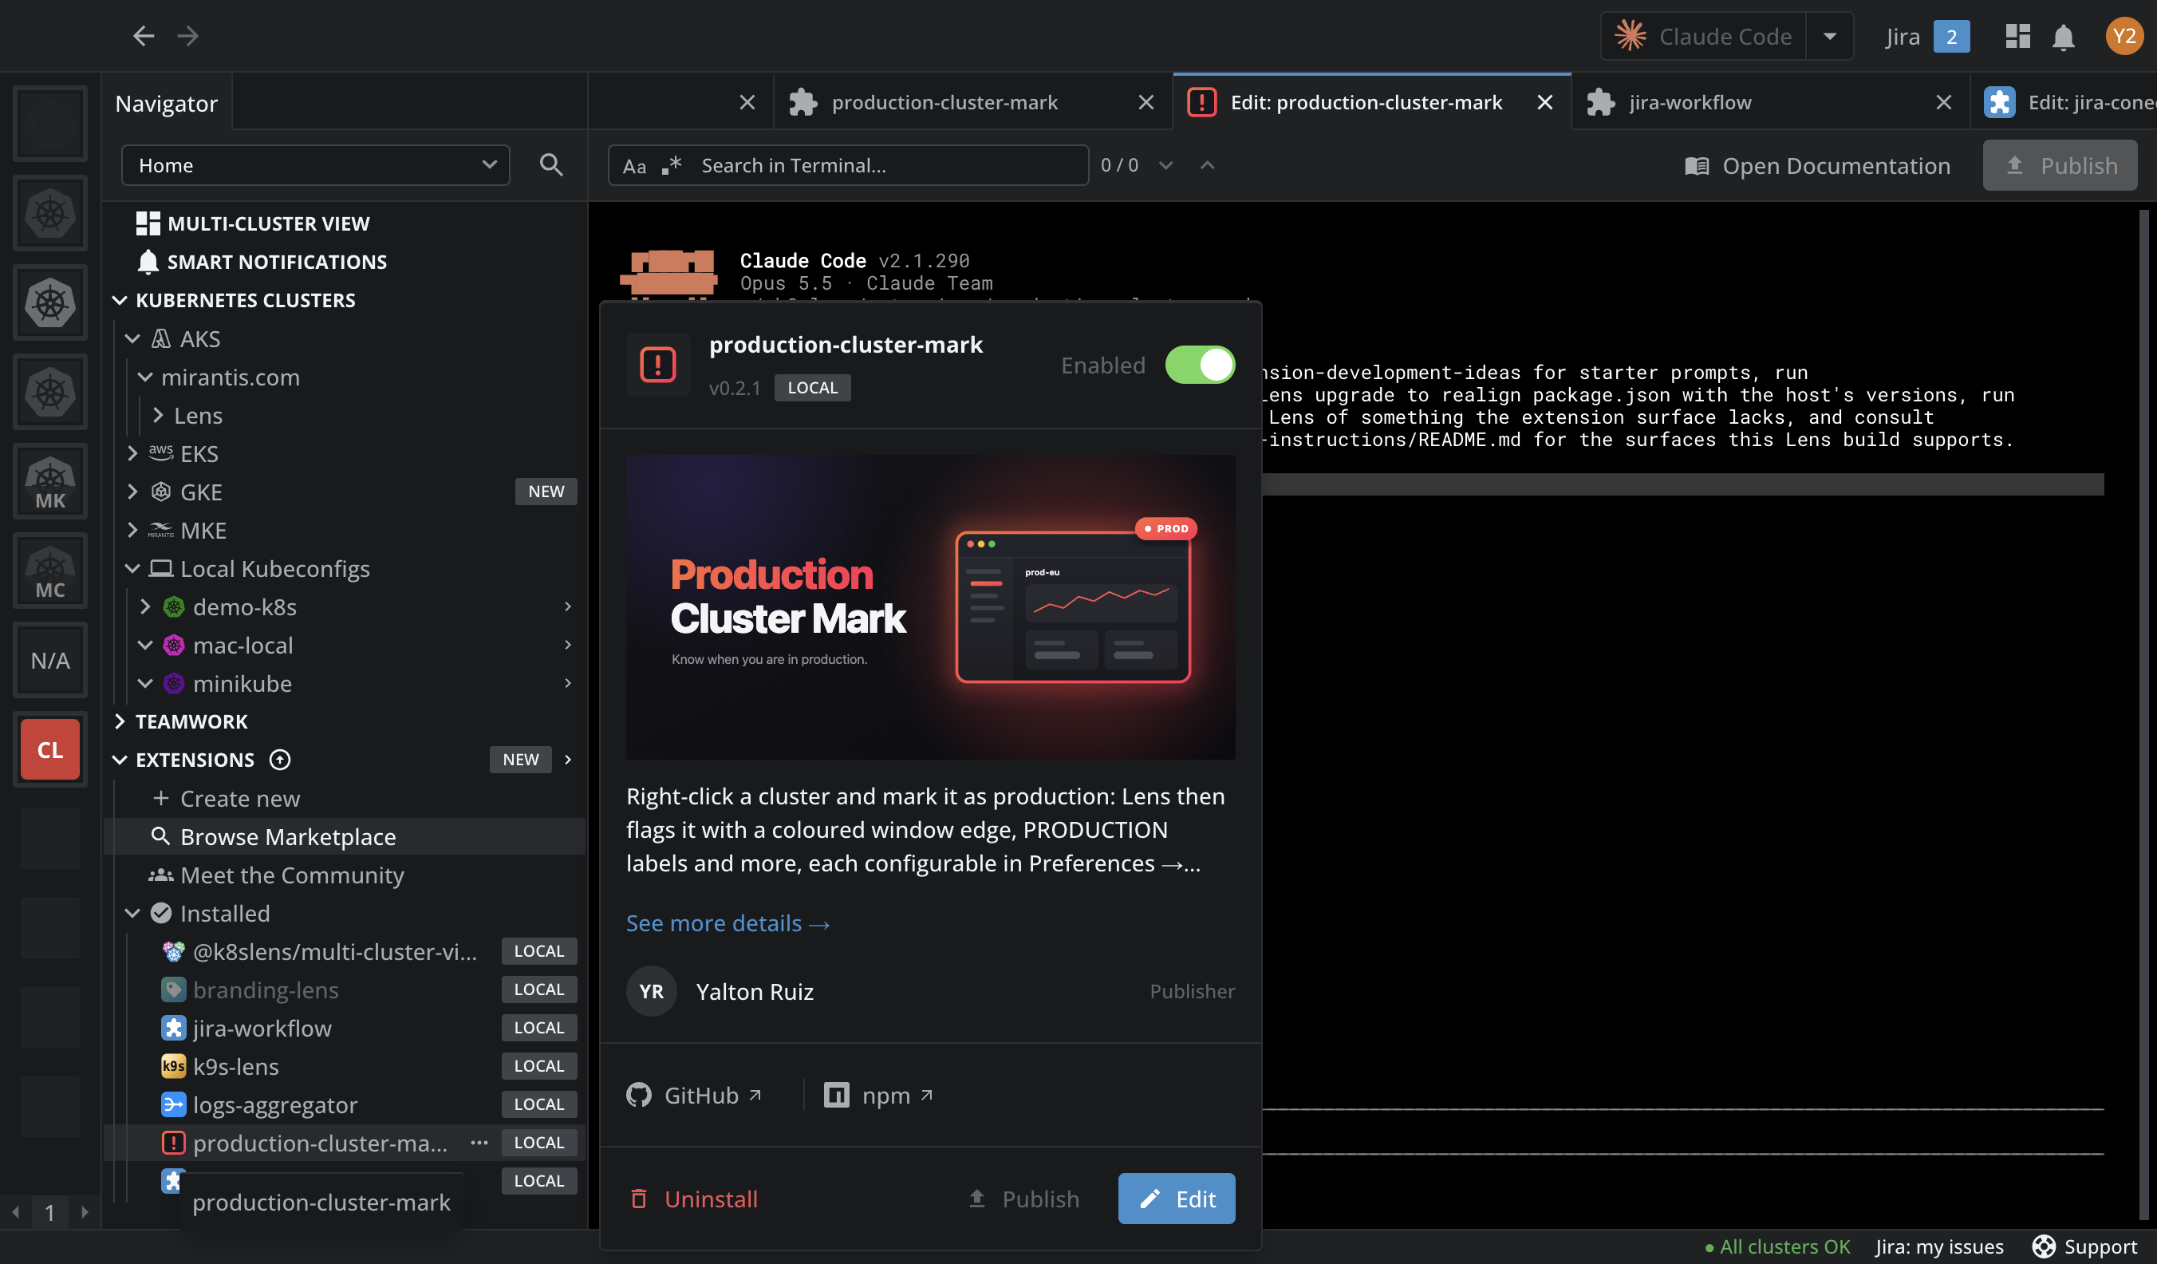Open the Home dropdown in Navigator
Viewport: 2157px width, 1264px height.
coord(315,165)
